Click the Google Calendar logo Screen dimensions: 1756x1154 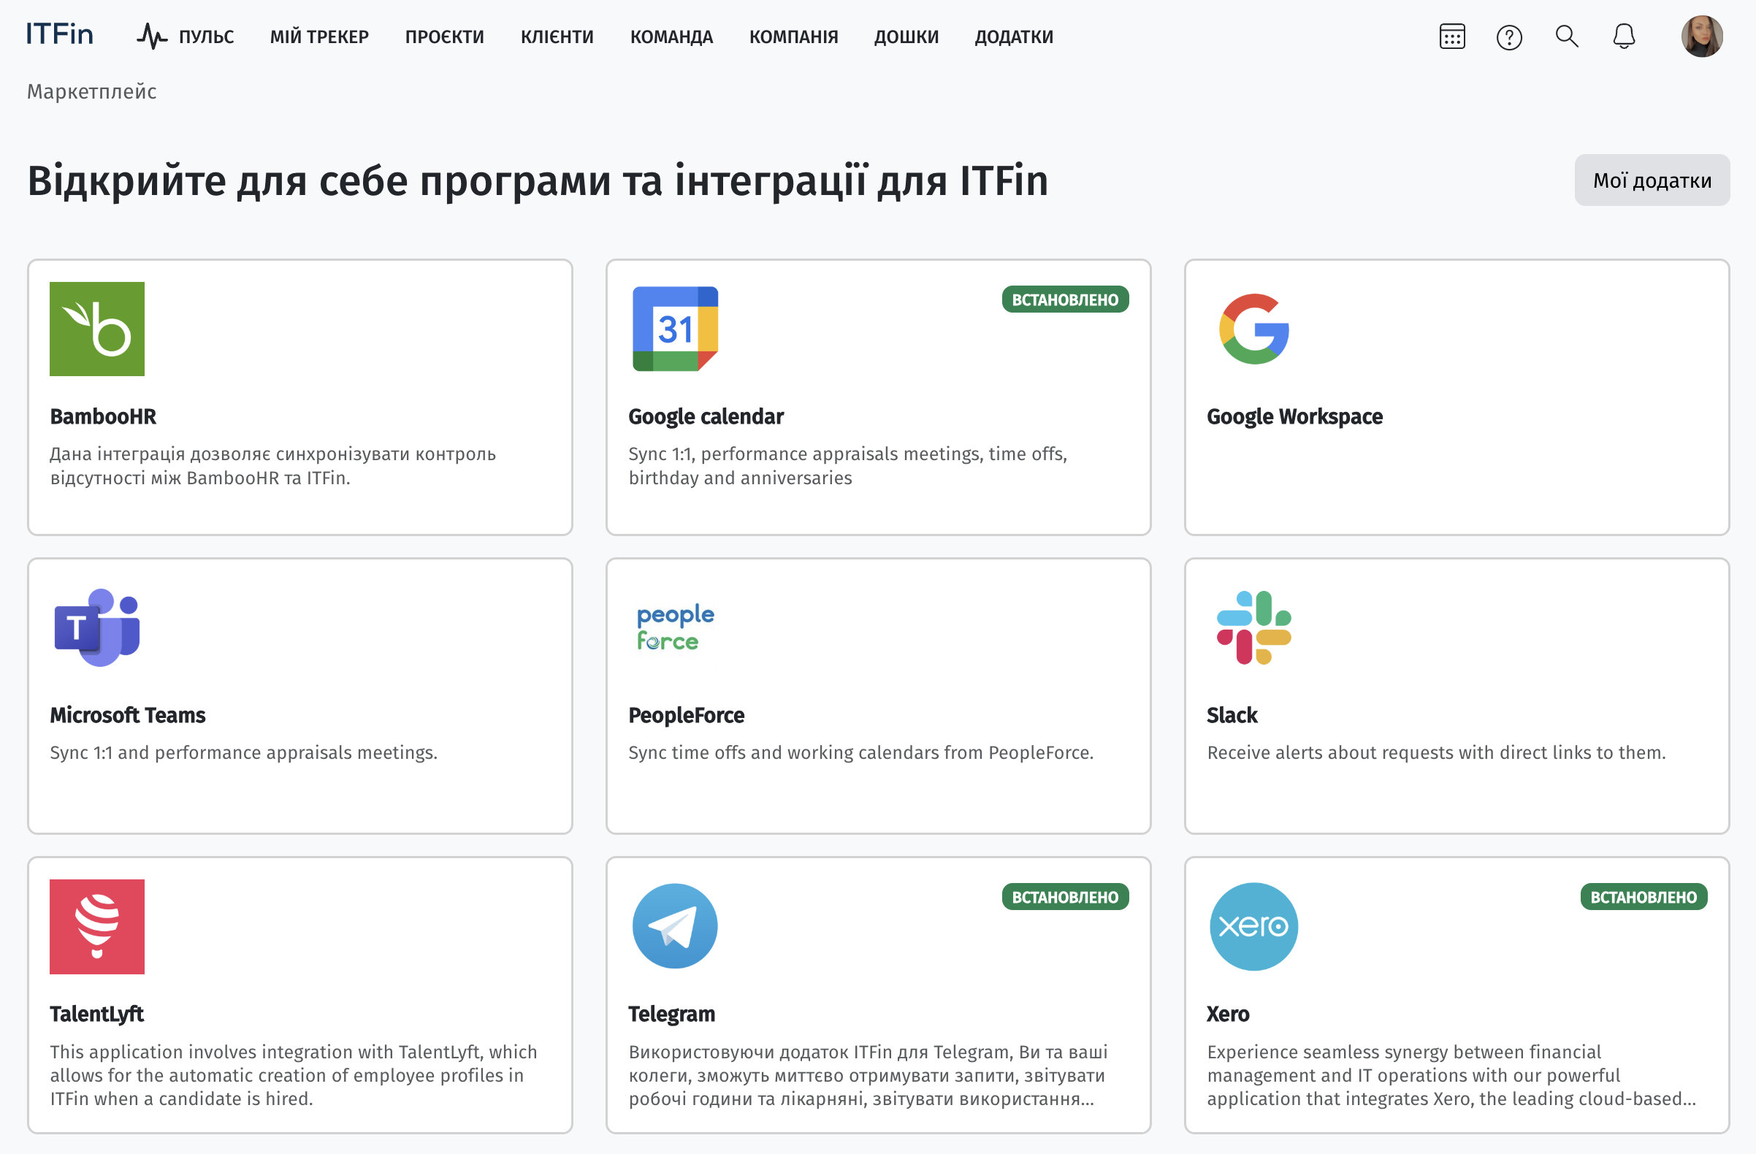point(675,329)
